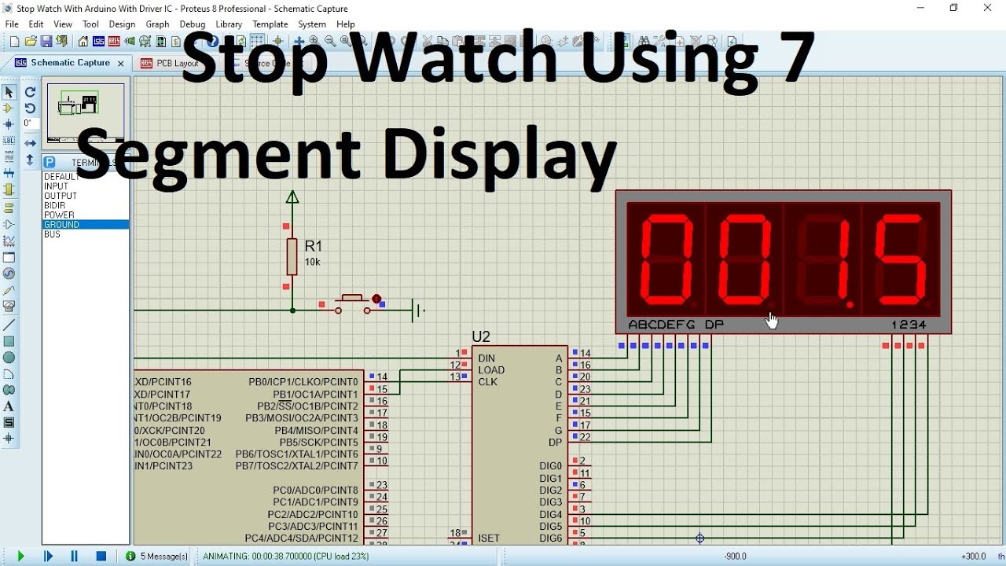Pause the running simulation
This screenshot has width=1006, height=566.
pyautogui.click(x=75, y=556)
